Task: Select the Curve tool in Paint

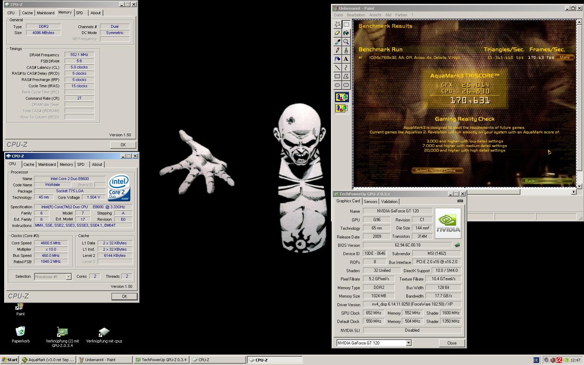Action: [346, 68]
